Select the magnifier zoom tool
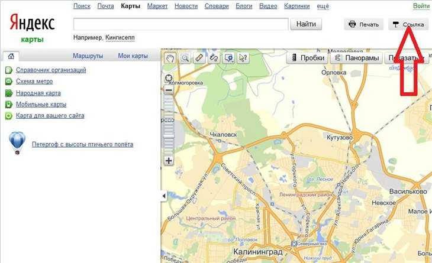The height and width of the screenshot is (263, 432). click(185, 58)
